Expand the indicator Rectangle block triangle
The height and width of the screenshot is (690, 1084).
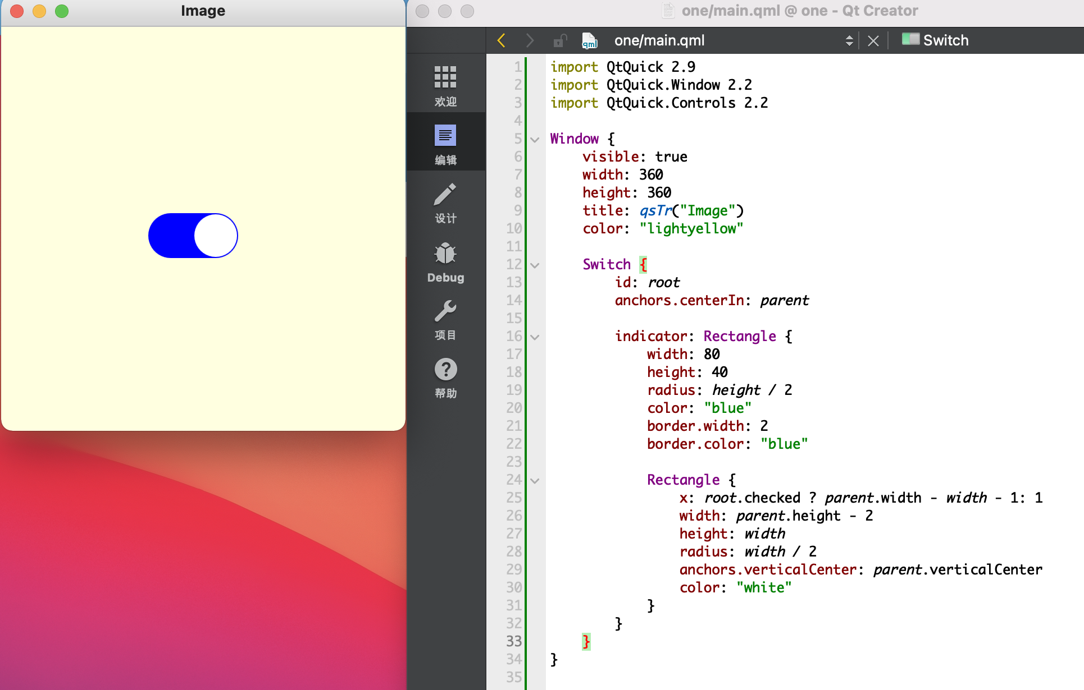click(x=536, y=335)
